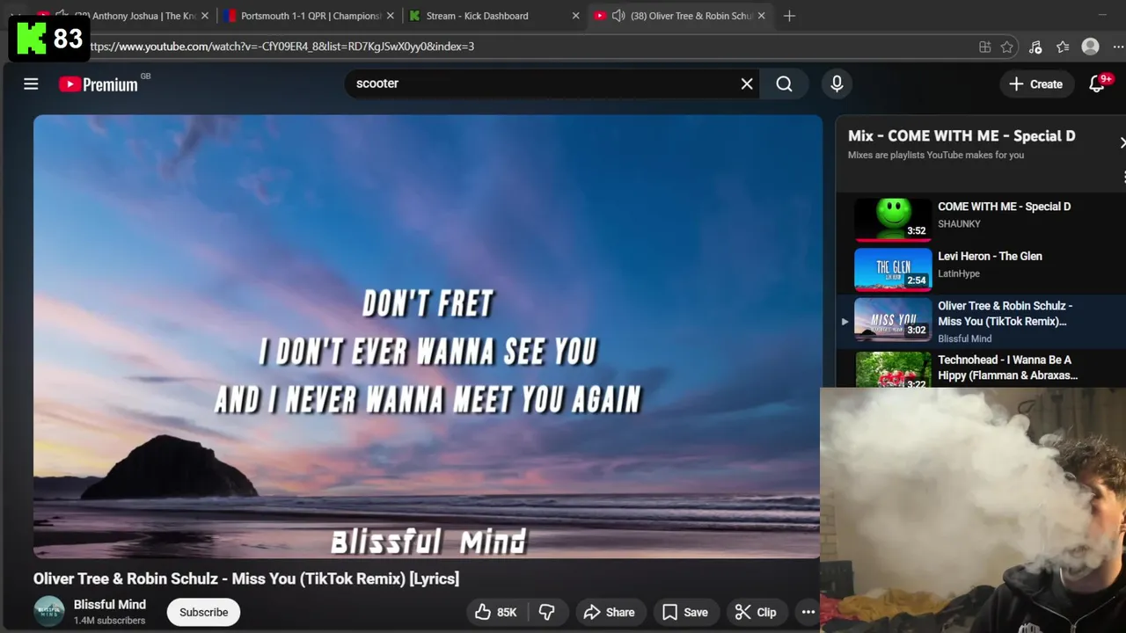The height and width of the screenshot is (633, 1126).
Task: Close the Anthony Joshua tab
Action: click(x=205, y=16)
